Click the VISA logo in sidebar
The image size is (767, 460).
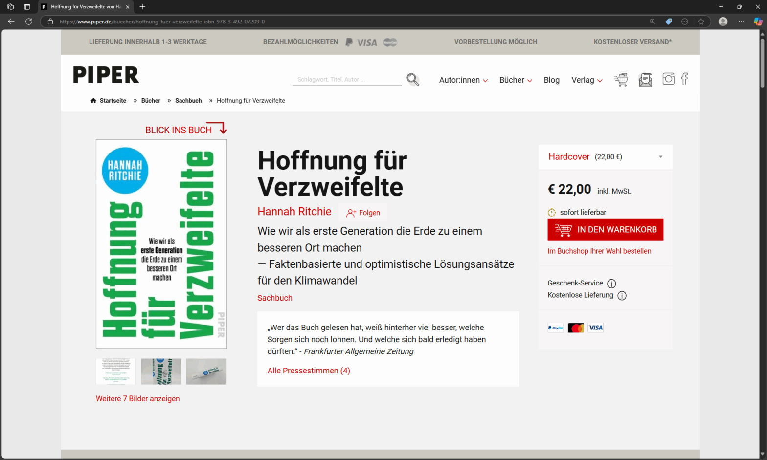(x=595, y=328)
